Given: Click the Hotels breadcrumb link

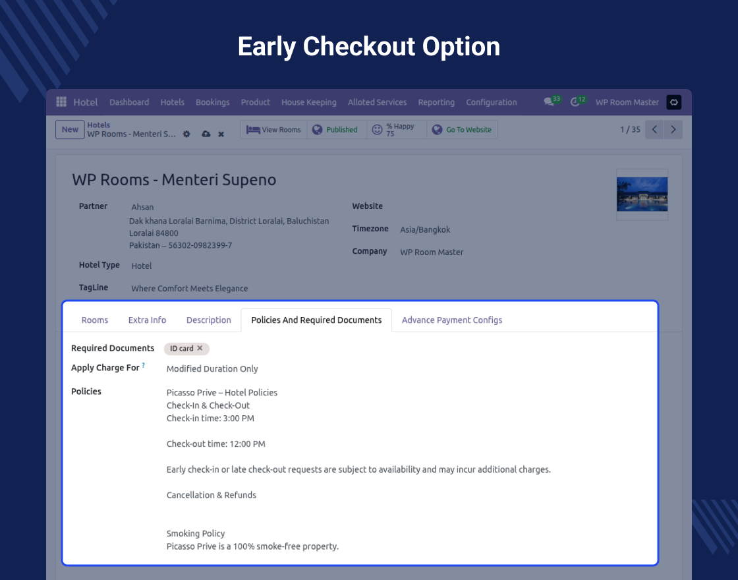Looking at the screenshot, I should [x=99, y=125].
